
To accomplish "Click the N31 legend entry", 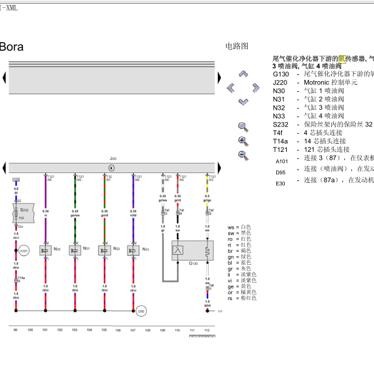I will point(308,99).
